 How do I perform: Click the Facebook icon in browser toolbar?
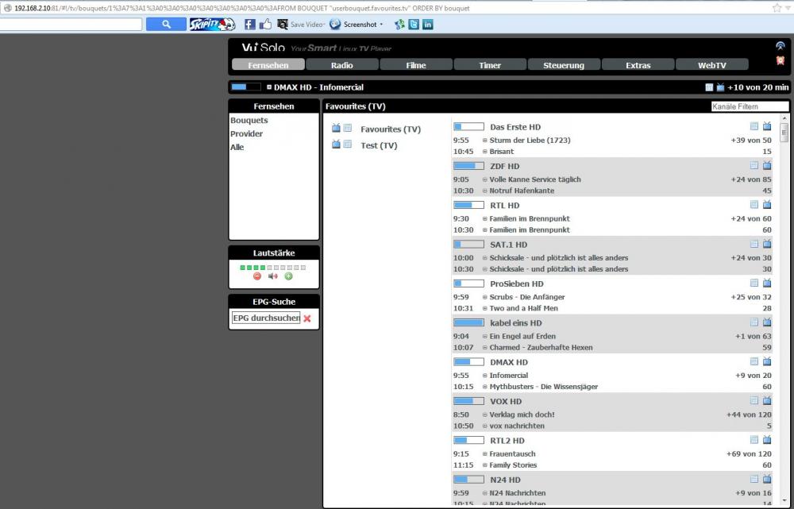point(249,25)
